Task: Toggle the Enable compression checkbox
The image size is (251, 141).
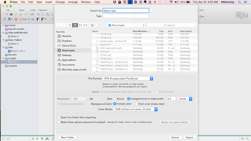Action: [x=59, y=104]
